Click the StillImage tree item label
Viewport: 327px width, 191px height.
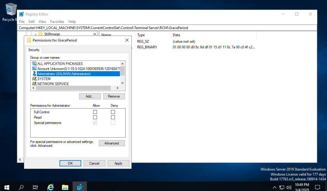tap(52, 34)
